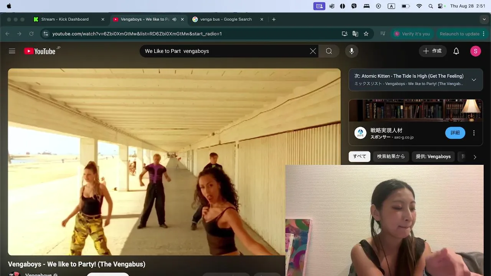Translate this page icon in address bar
Viewport: 491px width, 276px height.
355,34
